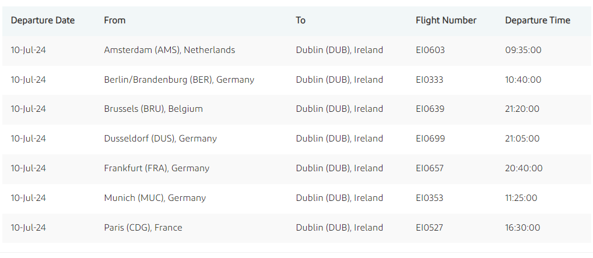Select the Frankfurt (FRA), Germany cell
Image resolution: width=593 pixels, height=258 pixels.
157,168
